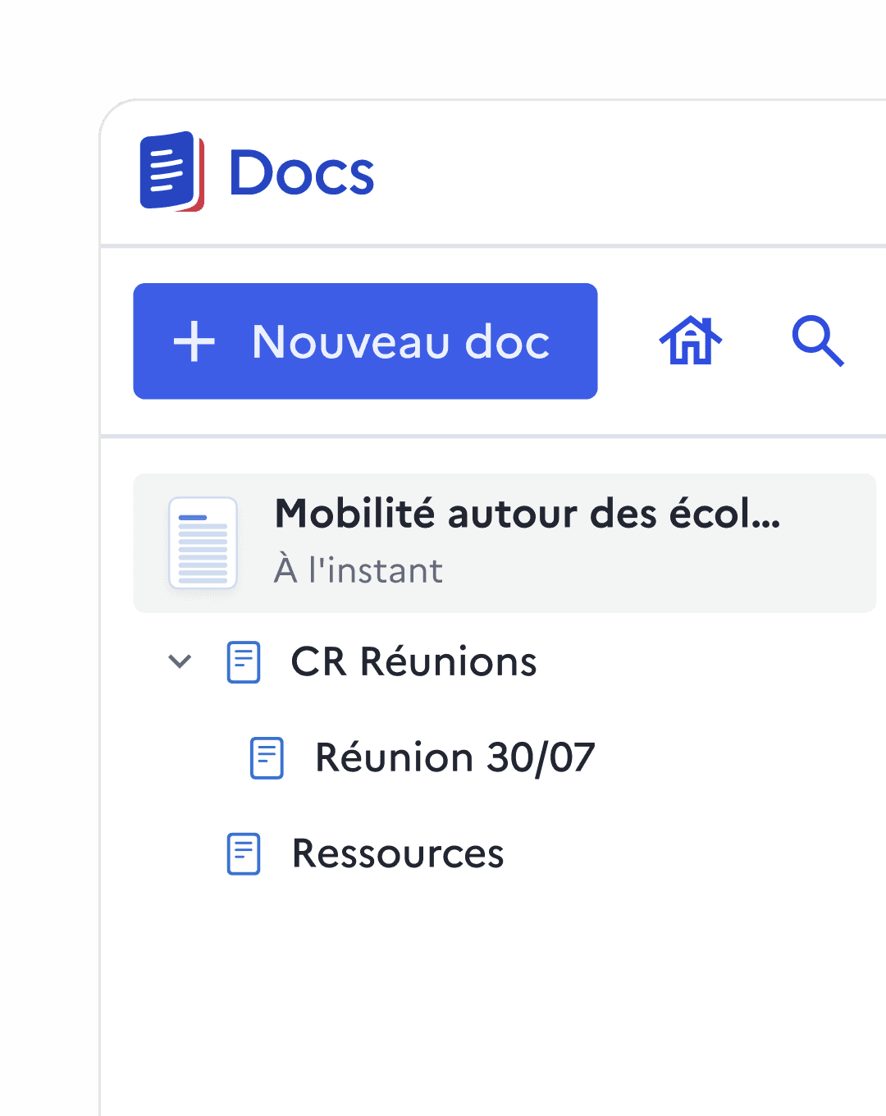Viewport: 886px width, 1116px height.
Task: Open the CR Réunions document label
Action: pyautogui.click(x=413, y=662)
